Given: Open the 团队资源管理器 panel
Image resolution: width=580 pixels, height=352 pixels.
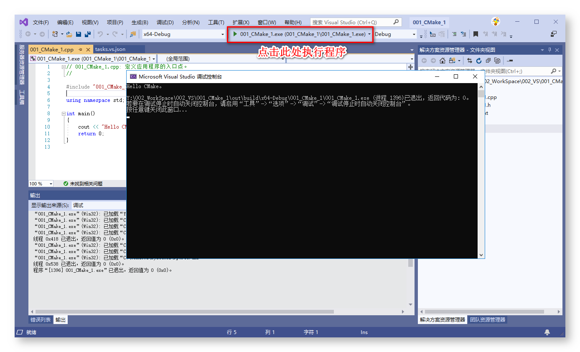Looking at the screenshot, I should 488,319.
